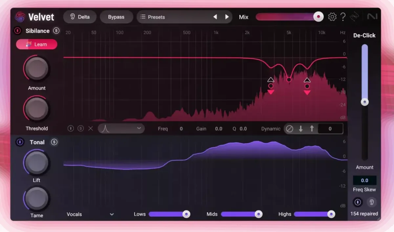Click the Highs slider handle

click(331, 214)
